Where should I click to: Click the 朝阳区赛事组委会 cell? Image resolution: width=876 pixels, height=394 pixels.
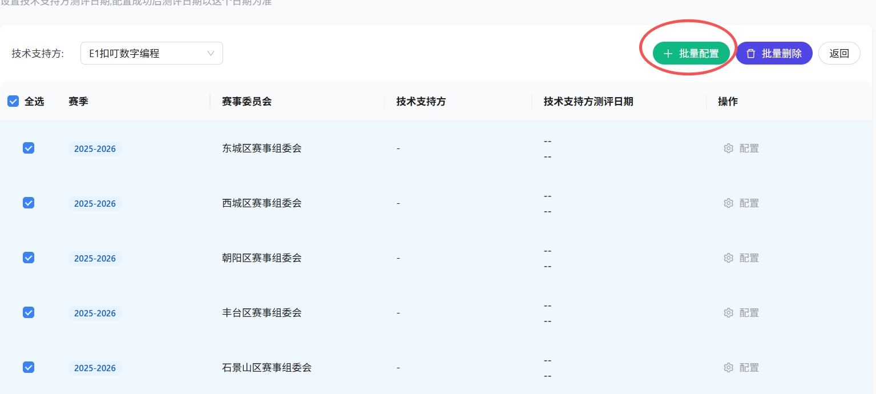pos(262,258)
